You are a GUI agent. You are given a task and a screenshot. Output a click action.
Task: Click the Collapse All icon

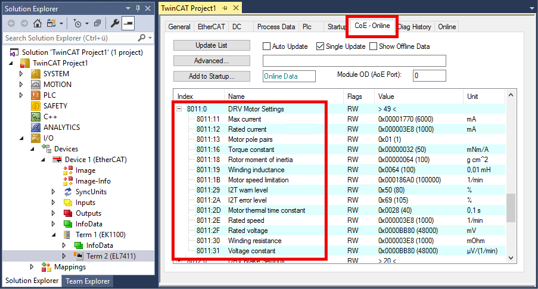pyautogui.click(x=98, y=23)
